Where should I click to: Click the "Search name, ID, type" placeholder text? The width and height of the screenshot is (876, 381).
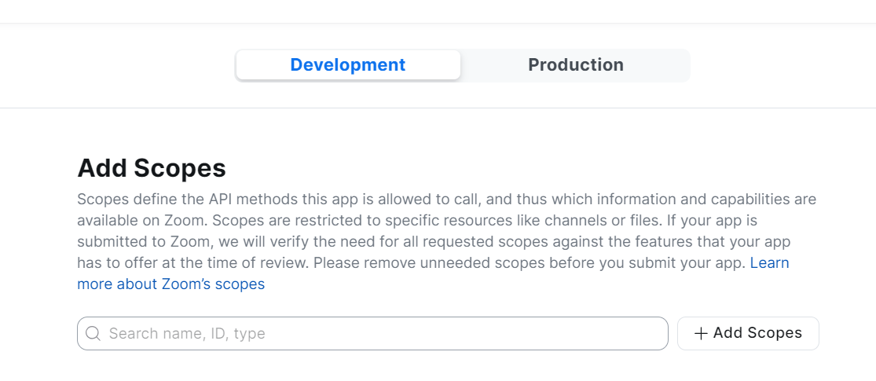[x=187, y=334]
